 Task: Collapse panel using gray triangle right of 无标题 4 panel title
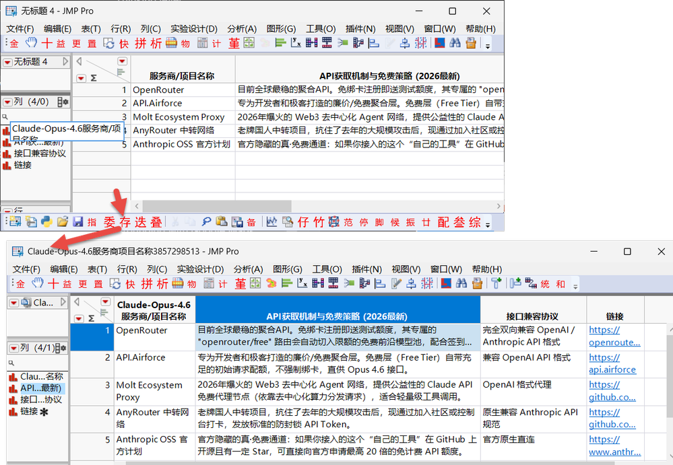[65, 62]
